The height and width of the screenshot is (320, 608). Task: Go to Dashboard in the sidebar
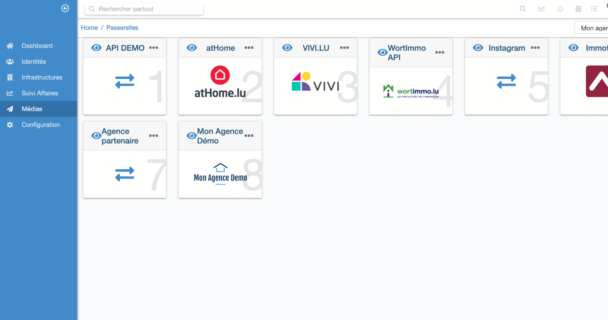pos(37,46)
